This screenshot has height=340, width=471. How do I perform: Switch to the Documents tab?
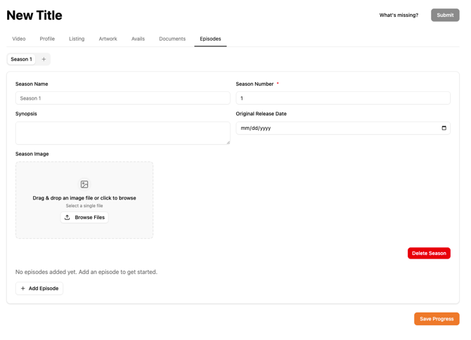coord(172,39)
